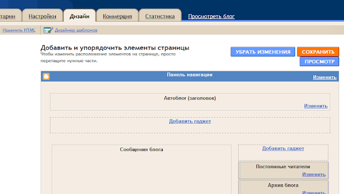
Task: Click Изменить for Автоблог header
Action: coord(316,106)
